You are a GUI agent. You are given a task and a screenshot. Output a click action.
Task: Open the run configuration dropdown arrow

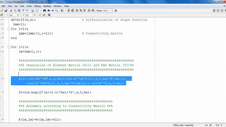coord(66,11)
